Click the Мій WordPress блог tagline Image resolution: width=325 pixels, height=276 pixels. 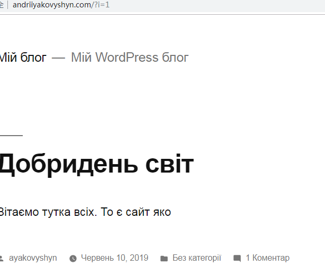pyautogui.click(x=130, y=57)
